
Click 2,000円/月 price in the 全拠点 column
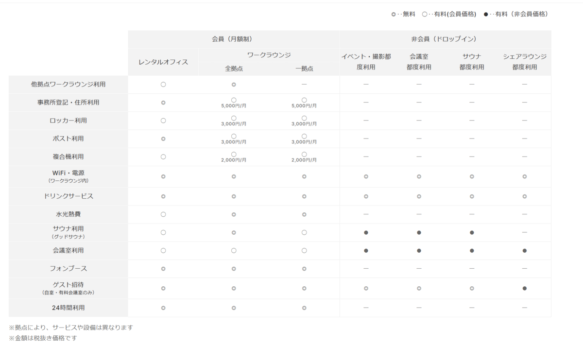point(234,160)
